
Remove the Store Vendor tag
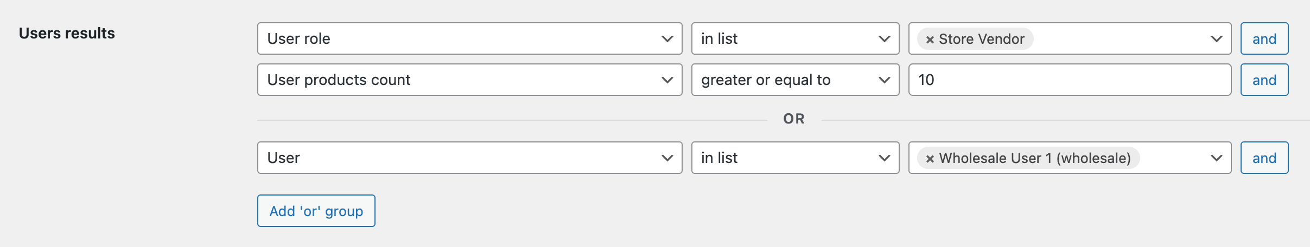click(930, 40)
